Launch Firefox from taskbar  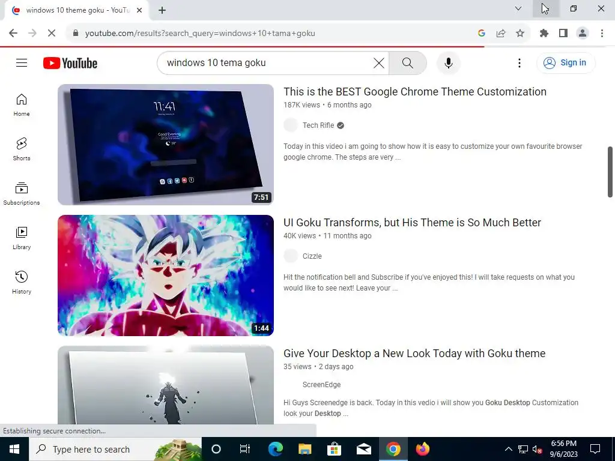click(x=422, y=449)
